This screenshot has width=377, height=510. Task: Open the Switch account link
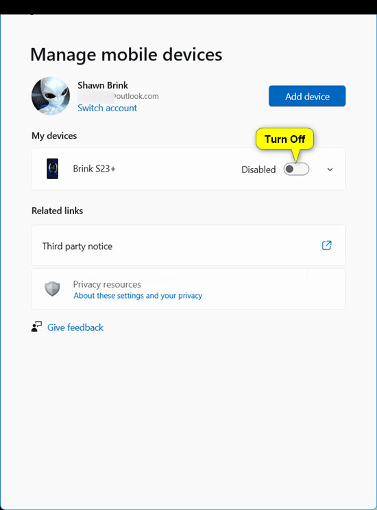(107, 108)
